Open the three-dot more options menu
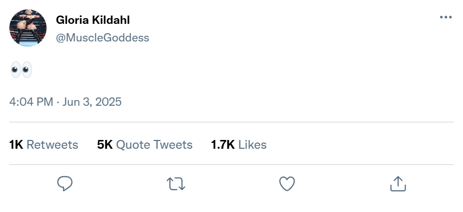This screenshot has height=212, width=463. click(445, 17)
